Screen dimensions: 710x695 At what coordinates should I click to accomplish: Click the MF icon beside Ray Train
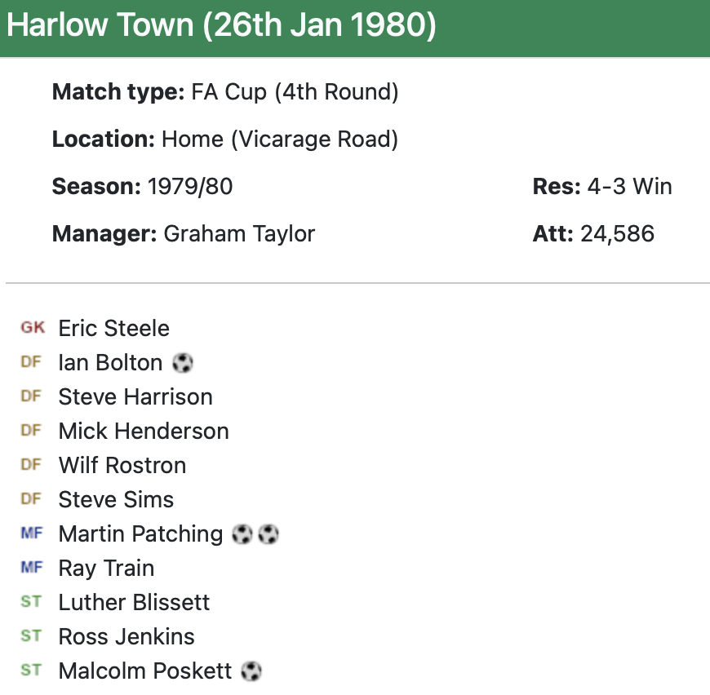(x=31, y=568)
